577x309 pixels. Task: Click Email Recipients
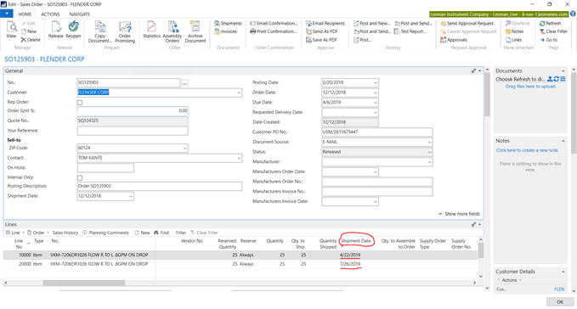(325, 23)
